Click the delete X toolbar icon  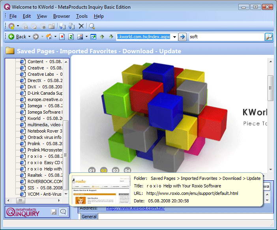coord(81,26)
